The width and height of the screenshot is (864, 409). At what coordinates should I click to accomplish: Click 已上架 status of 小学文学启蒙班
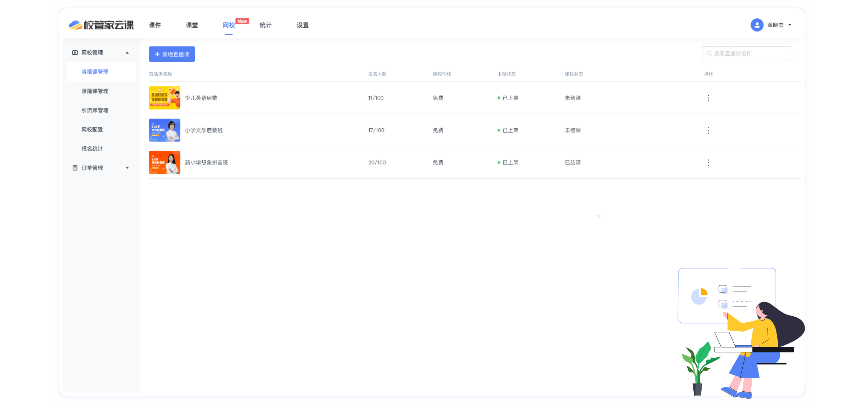508,130
